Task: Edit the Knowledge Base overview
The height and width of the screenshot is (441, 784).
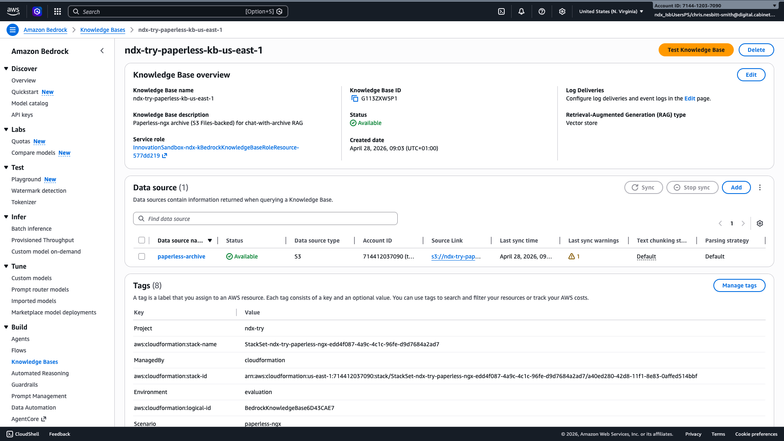Action: click(751, 75)
